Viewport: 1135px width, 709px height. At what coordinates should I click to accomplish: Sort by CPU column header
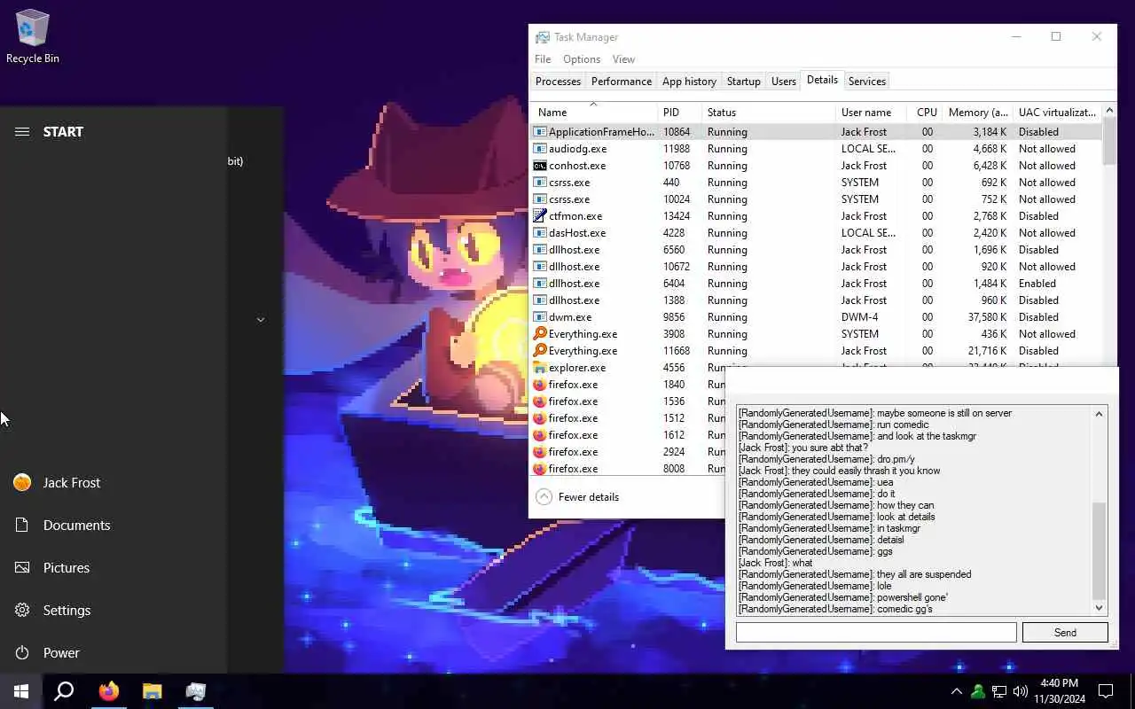coord(924,112)
